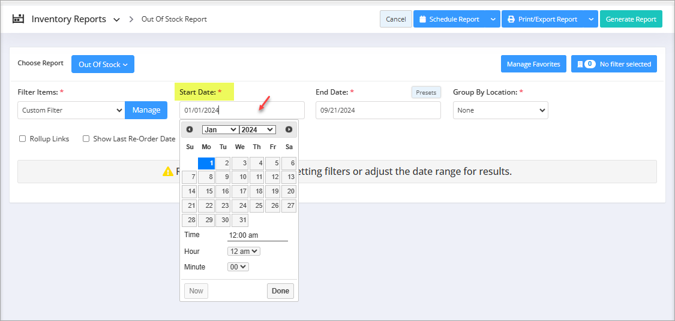Expand the Inventory Reports chevron dropdown

(x=116, y=20)
